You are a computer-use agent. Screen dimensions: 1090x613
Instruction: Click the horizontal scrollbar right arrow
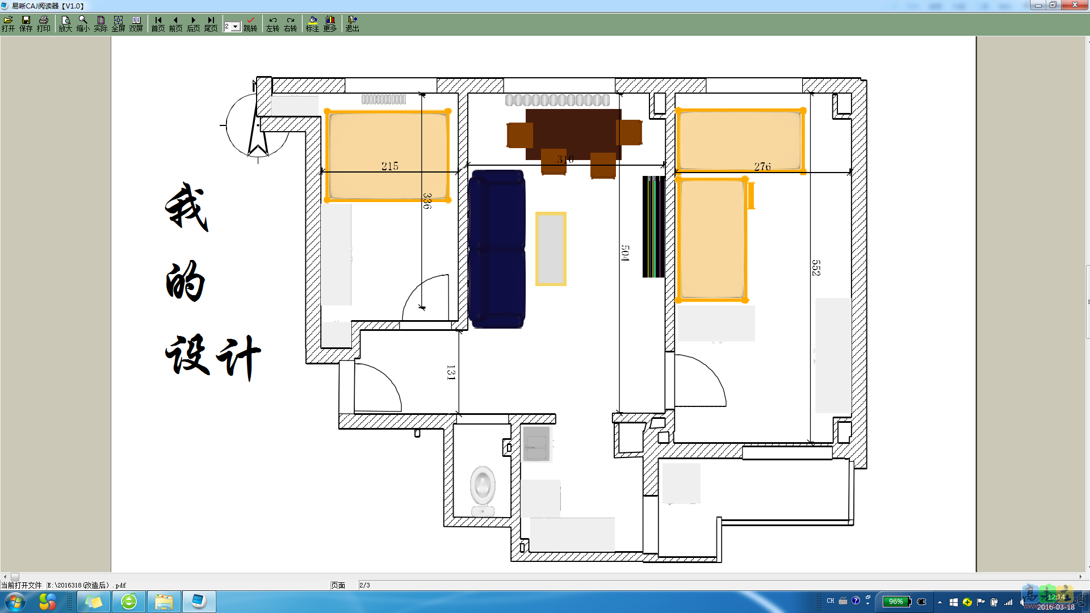tap(1081, 577)
